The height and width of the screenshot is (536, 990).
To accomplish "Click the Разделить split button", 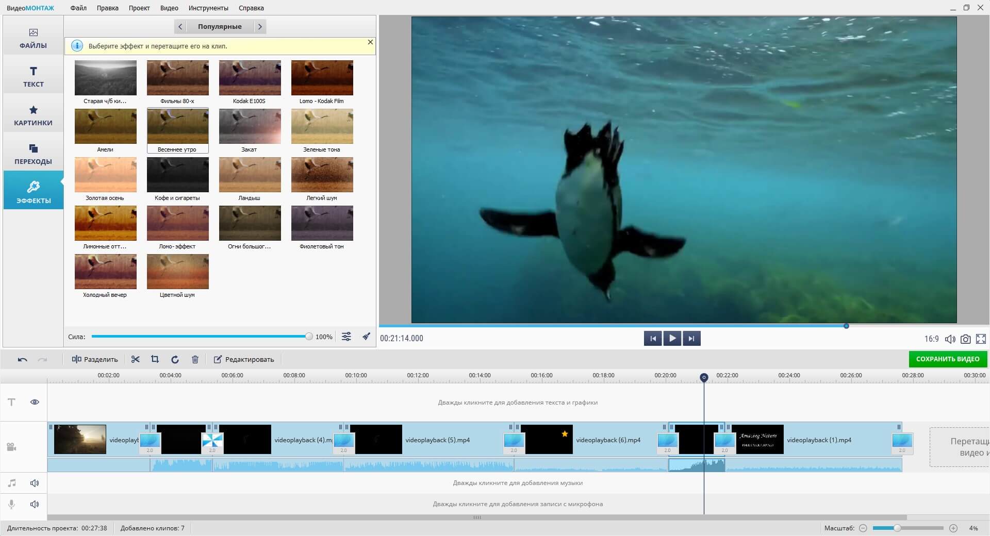I will click(x=95, y=359).
